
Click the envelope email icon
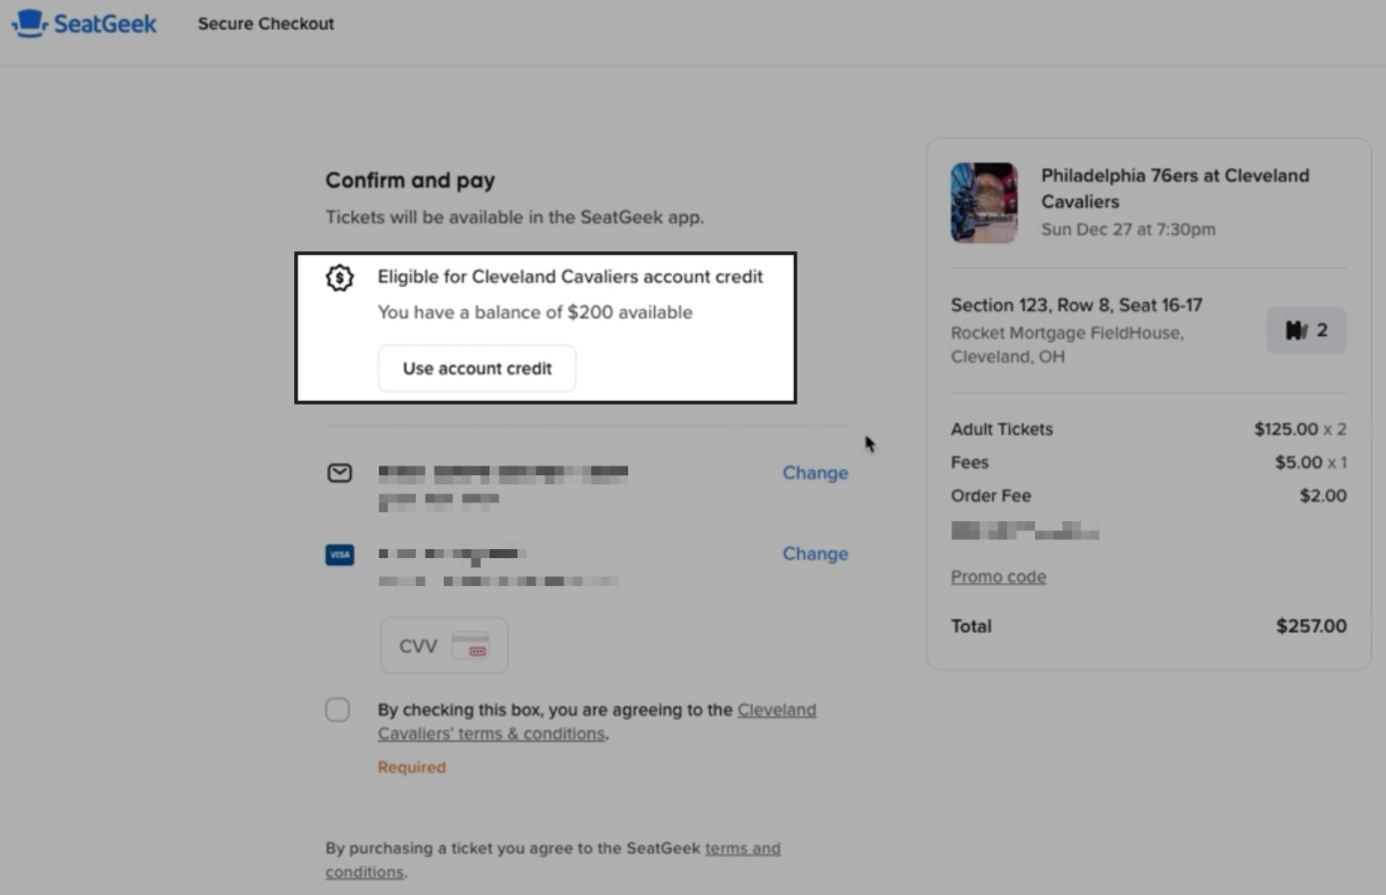[x=340, y=472]
